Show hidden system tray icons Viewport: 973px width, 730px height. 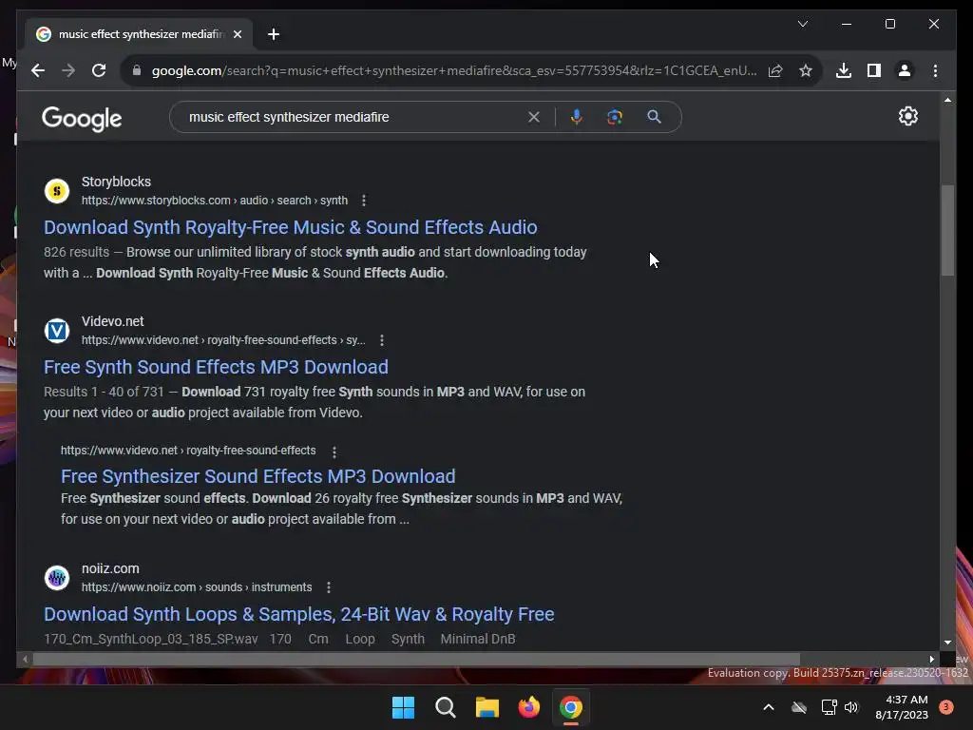point(768,707)
